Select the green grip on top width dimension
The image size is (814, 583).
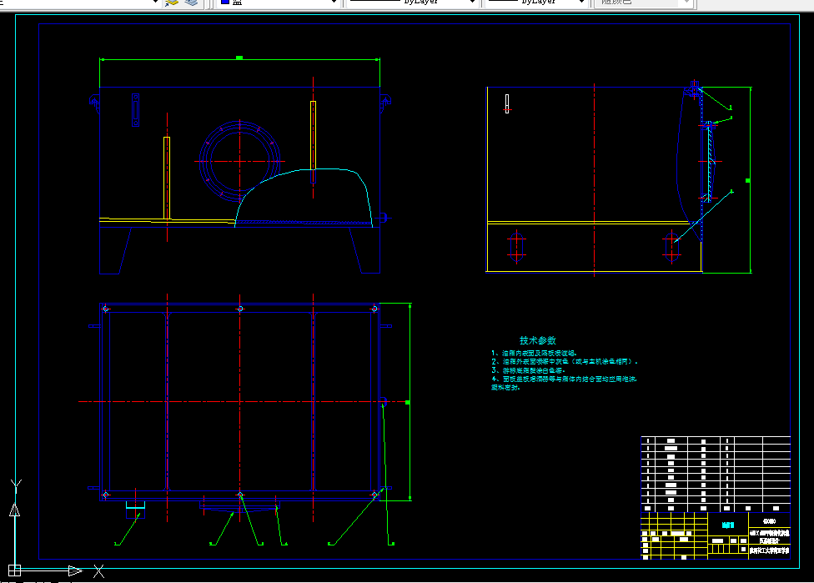pyautogui.click(x=239, y=58)
